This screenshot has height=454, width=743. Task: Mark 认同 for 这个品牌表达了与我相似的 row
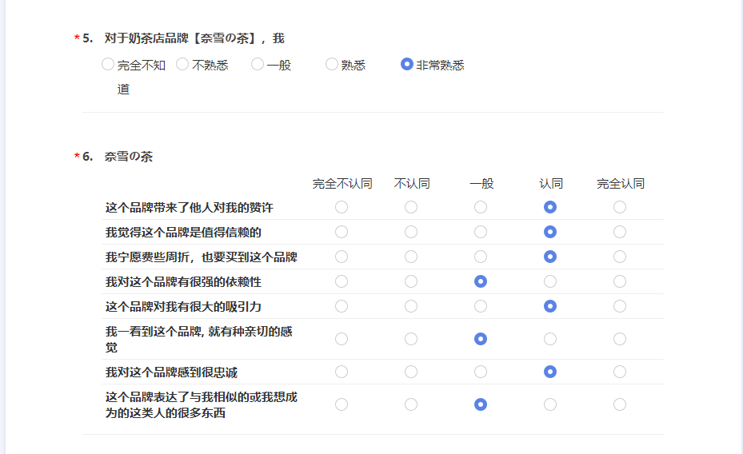pyautogui.click(x=550, y=404)
